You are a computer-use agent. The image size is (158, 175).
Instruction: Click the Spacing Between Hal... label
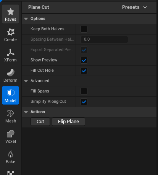pyautogui.click(x=52, y=39)
